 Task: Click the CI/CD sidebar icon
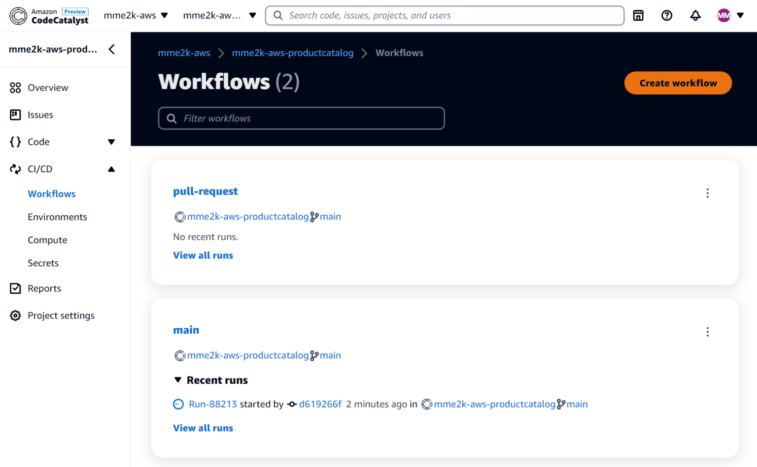[x=15, y=169]
